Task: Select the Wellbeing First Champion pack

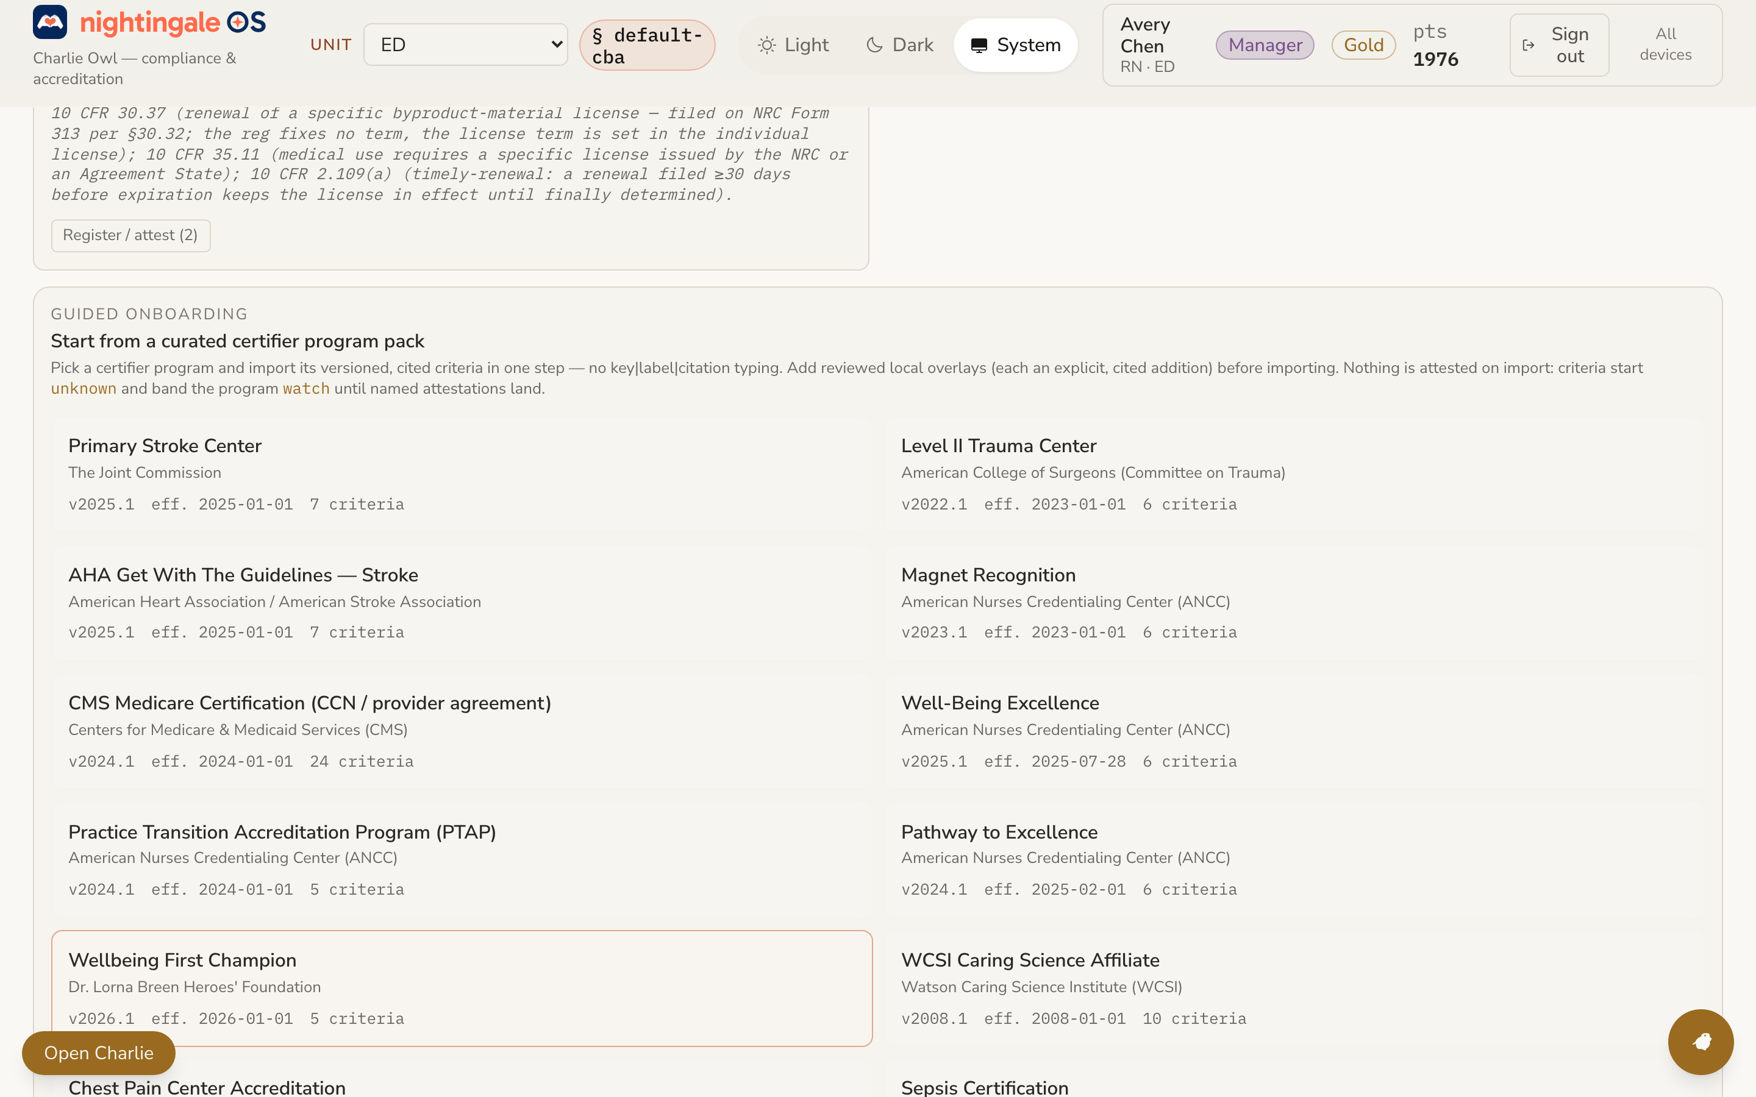Action: pyautogui.click(x=462, y=988)
